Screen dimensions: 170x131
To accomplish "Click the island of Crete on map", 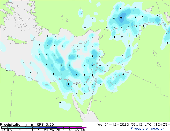I will [x=17, y=40].
